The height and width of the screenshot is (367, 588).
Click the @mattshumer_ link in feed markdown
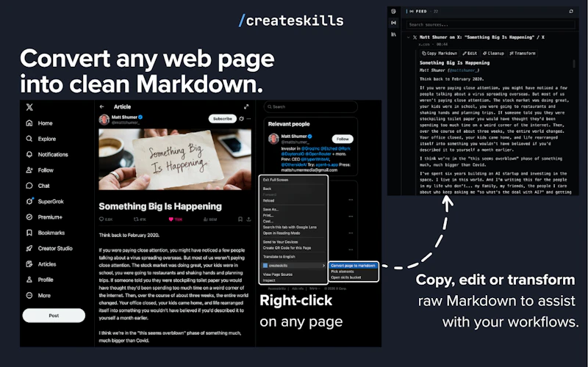tap(463, 70)
